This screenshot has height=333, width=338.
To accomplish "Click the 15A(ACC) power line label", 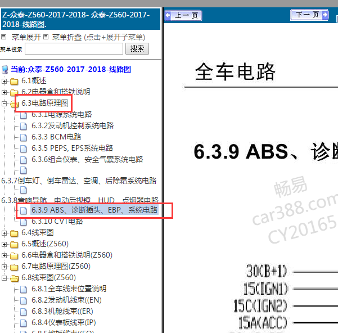I will point(263,323).
